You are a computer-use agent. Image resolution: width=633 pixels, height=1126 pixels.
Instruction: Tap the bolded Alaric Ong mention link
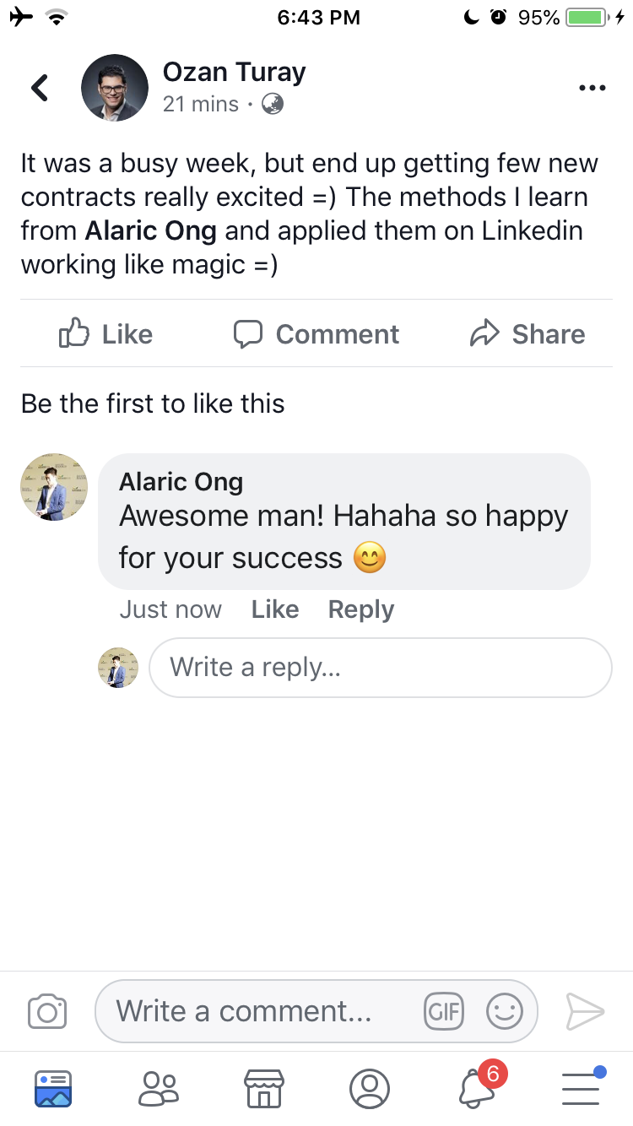click(x=150, y=230)
